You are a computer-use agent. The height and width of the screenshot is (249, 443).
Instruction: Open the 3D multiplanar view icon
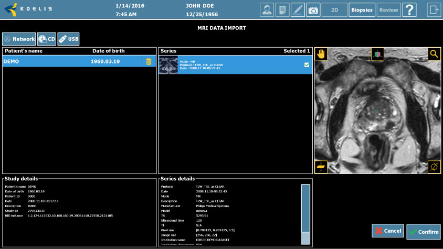(377, 54)
